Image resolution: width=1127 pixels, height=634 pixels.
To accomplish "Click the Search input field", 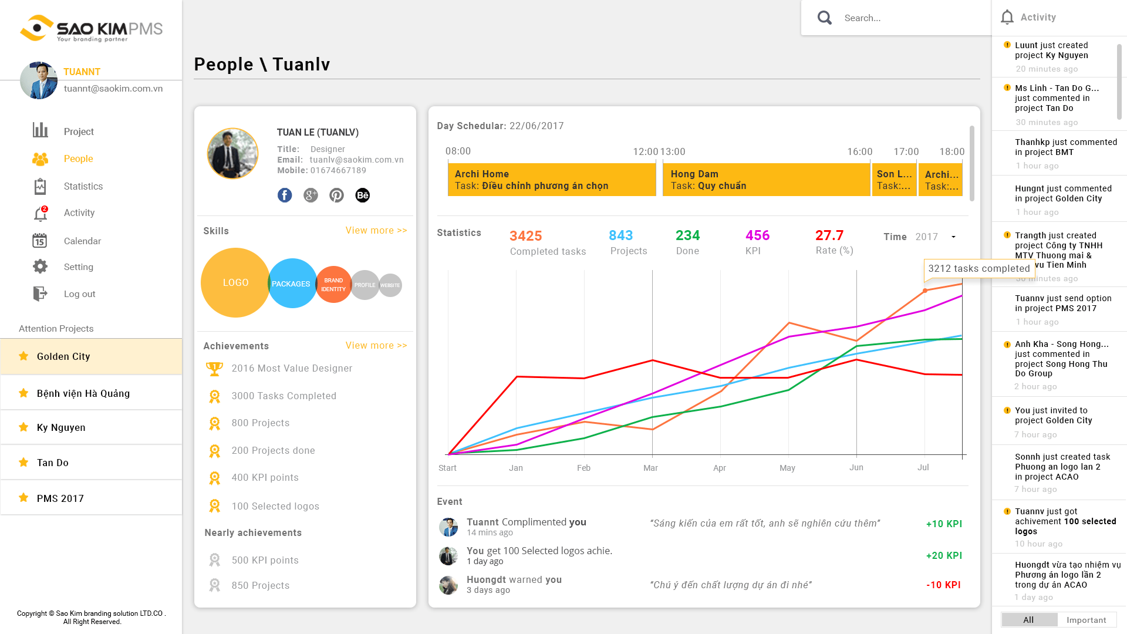I will tap(913, 18).
